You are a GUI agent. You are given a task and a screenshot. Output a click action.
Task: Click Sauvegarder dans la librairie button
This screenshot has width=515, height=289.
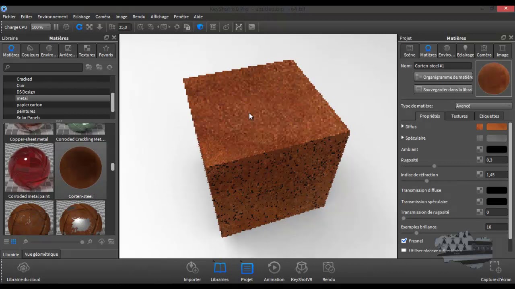443,90
